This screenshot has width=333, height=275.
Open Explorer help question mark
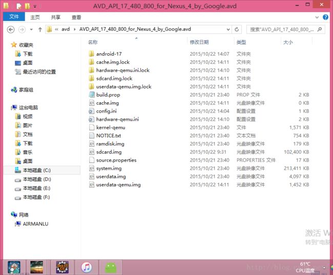pos(325,17)
